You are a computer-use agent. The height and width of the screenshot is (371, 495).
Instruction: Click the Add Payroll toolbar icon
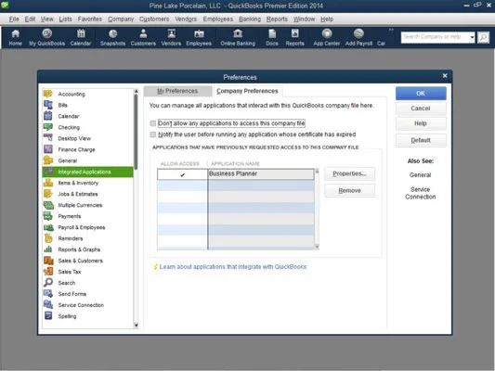tap(358, 37)
